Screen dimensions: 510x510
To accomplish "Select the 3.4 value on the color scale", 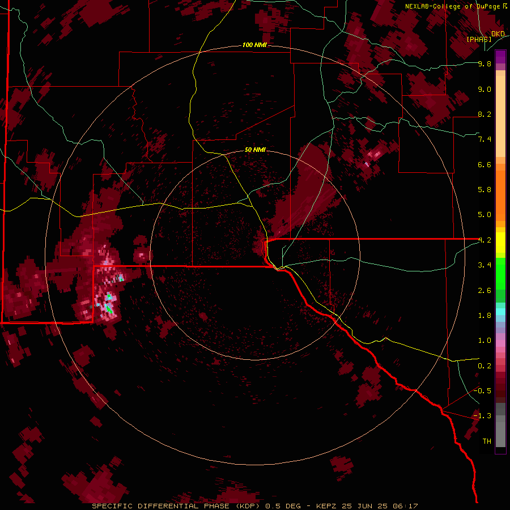I will pyautogui.click(x=484, y=265).
